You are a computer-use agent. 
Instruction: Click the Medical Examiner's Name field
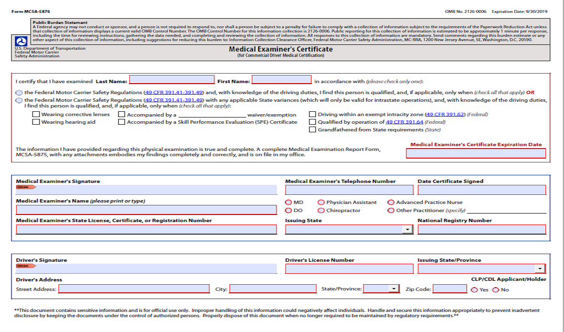(x=146, y=210)
